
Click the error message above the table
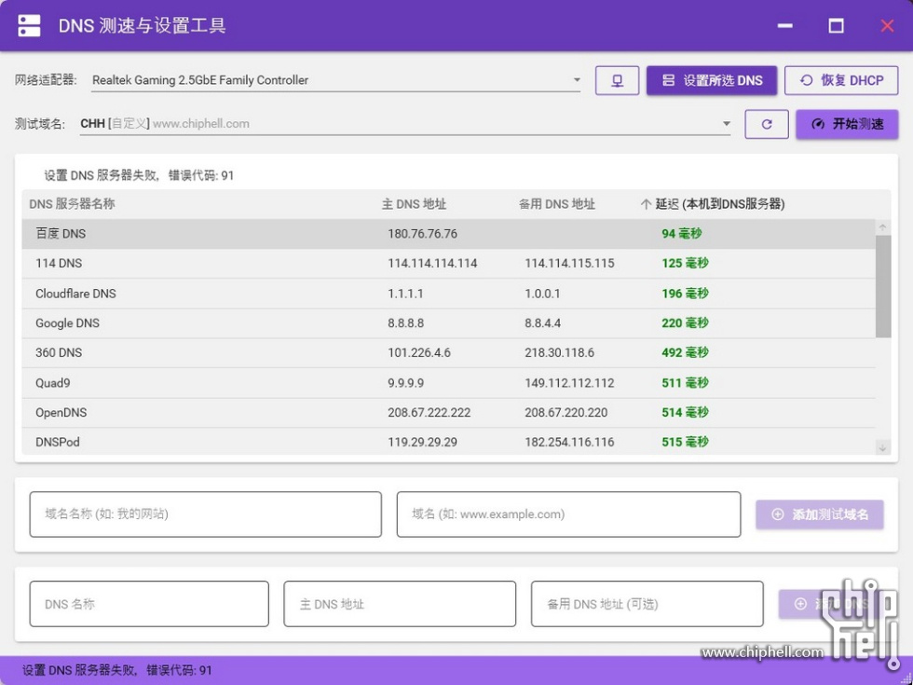click(139, 175)
